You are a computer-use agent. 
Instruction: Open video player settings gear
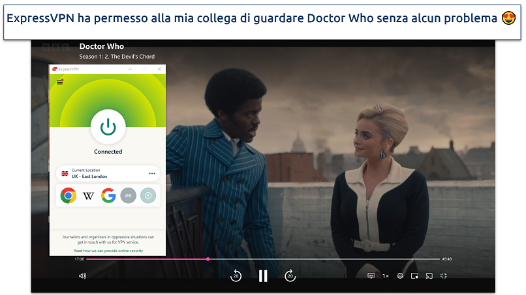pyautogui.click(x=400, y=276)
